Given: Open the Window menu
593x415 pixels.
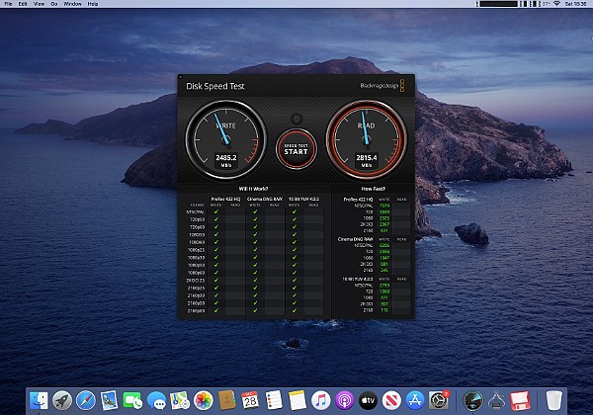Looking at the screenshot, I should click(x=72, y=4).
